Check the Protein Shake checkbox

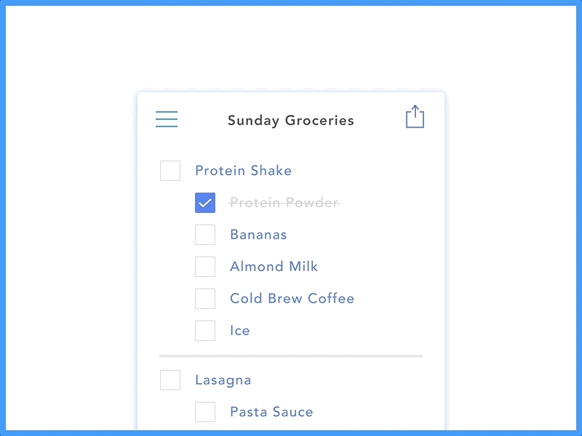170,171
